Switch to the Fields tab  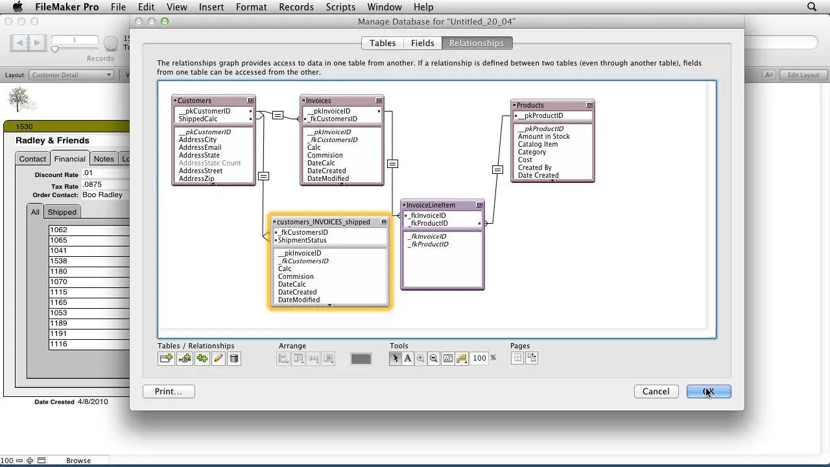[423, 43]
